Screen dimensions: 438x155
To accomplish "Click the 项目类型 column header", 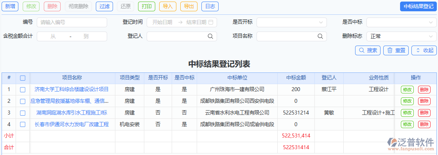I will click(129, 78).
